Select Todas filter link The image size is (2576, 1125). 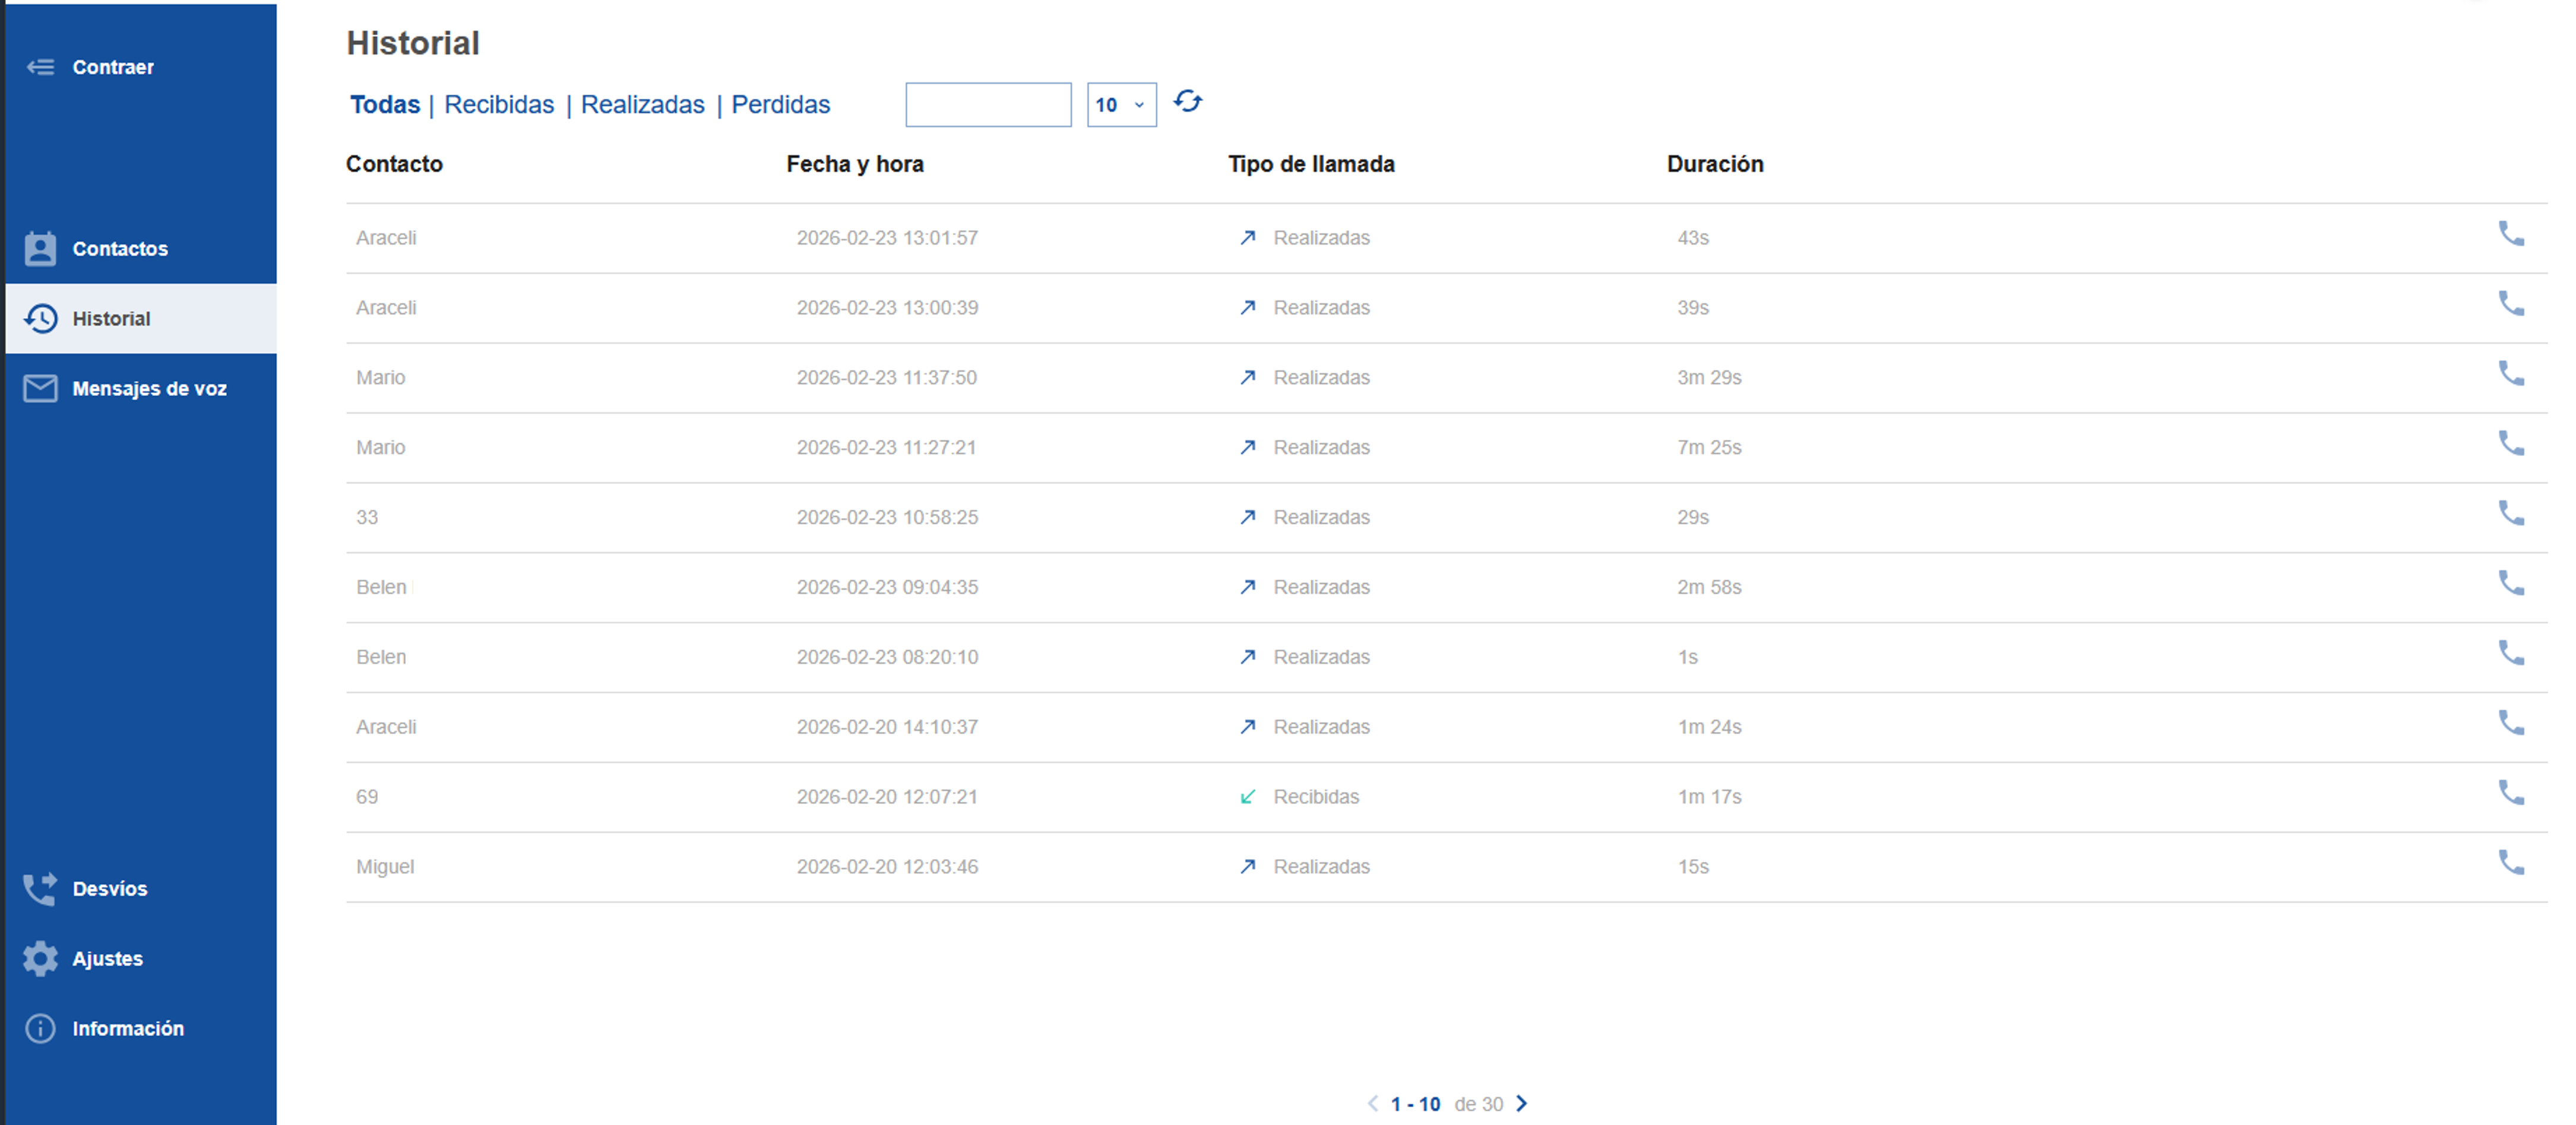385,105
